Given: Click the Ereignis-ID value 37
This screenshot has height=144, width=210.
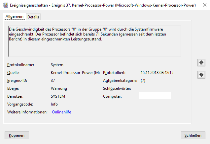Looking at the screenshot, I should (x=53, y=81).
